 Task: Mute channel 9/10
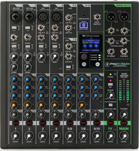[97, 123]
